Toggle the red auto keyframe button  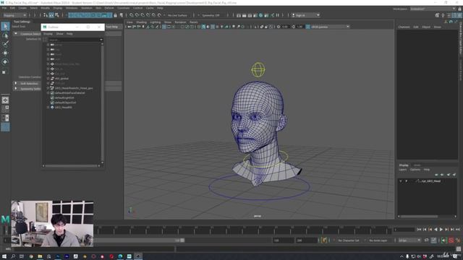click(451, 240)
